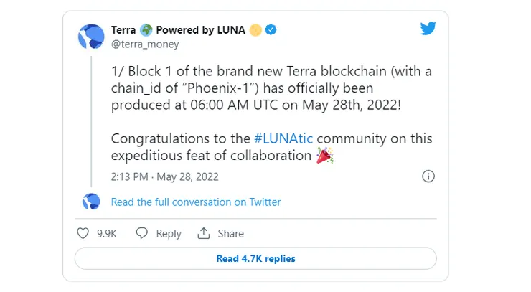Click the Share text label
Viewport: 531px width, 292px height.
230,233
